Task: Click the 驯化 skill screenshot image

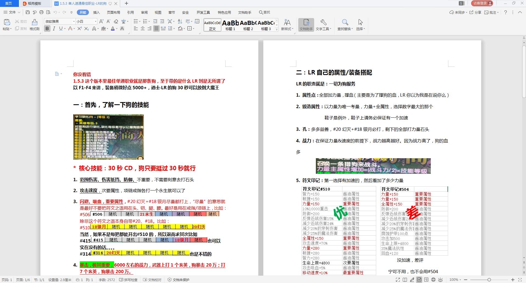Action: click(x=108, y=137)
